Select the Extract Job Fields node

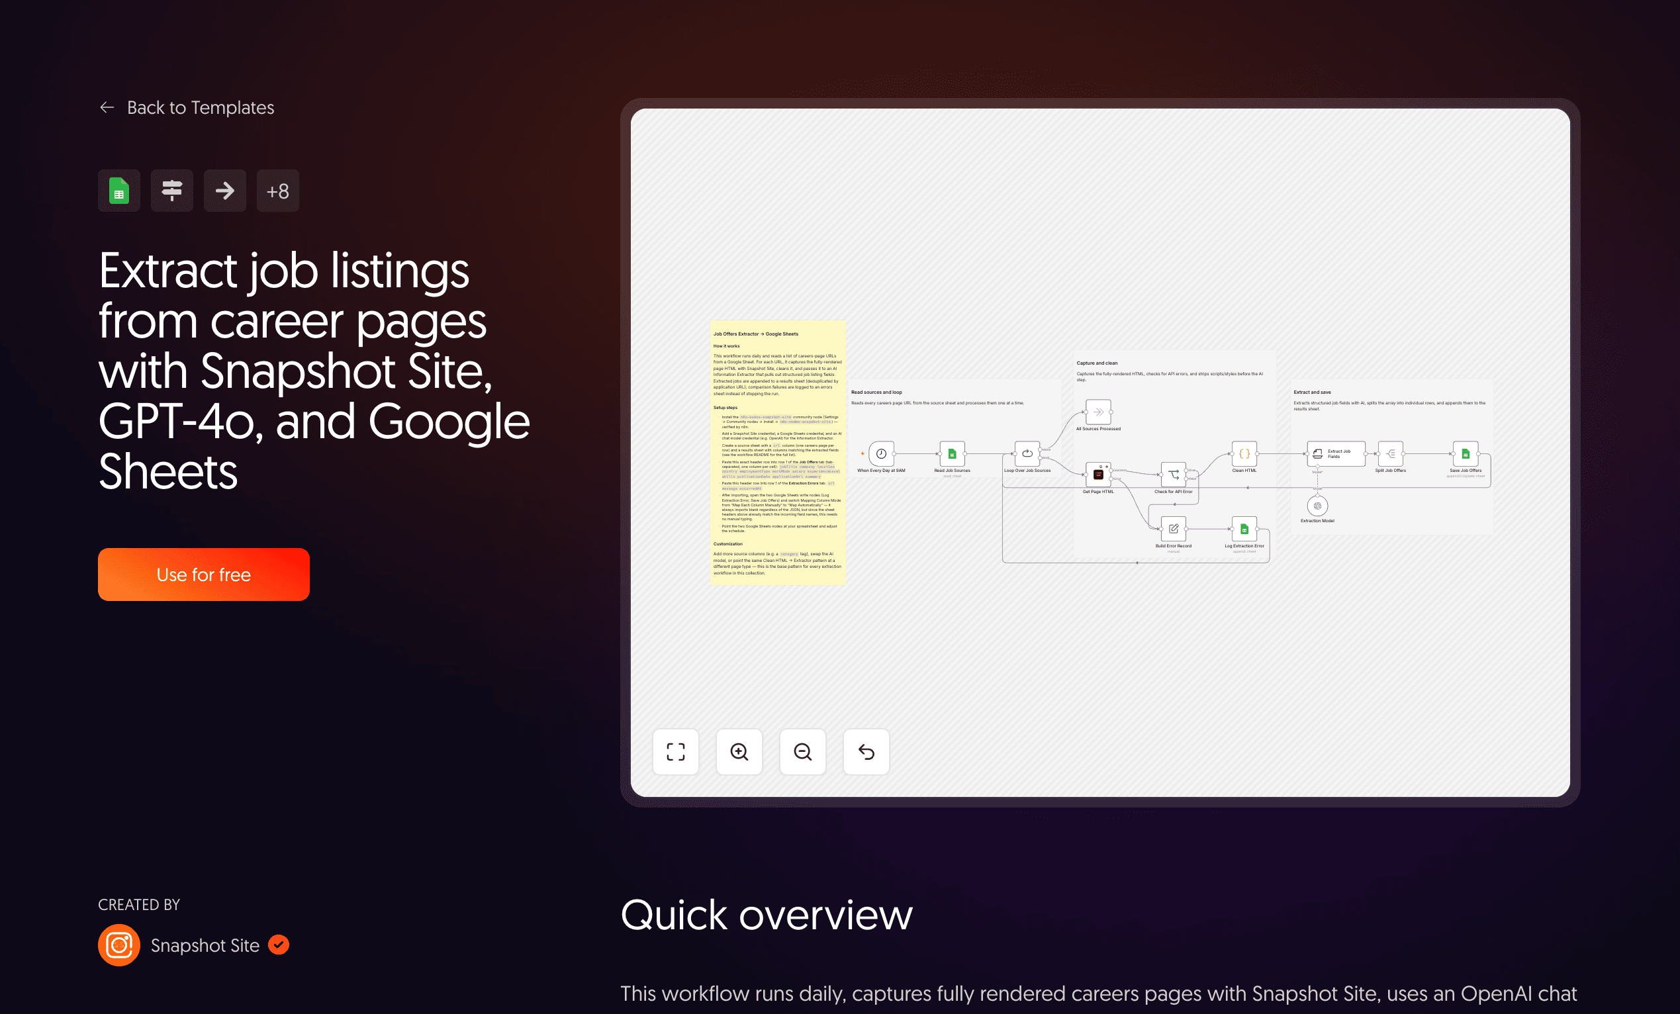pyautogui.click(x=1336, y=453)
